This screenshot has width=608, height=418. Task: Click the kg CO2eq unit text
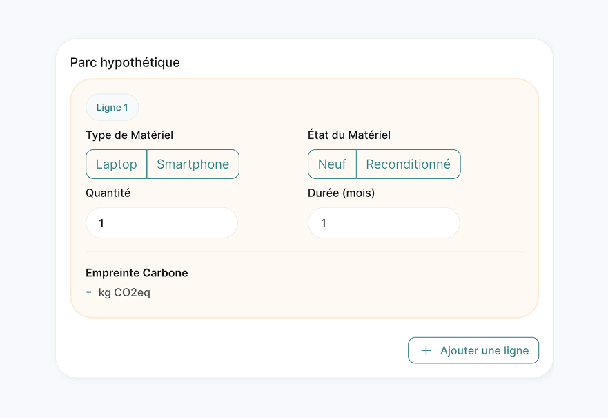pos(124,292)
